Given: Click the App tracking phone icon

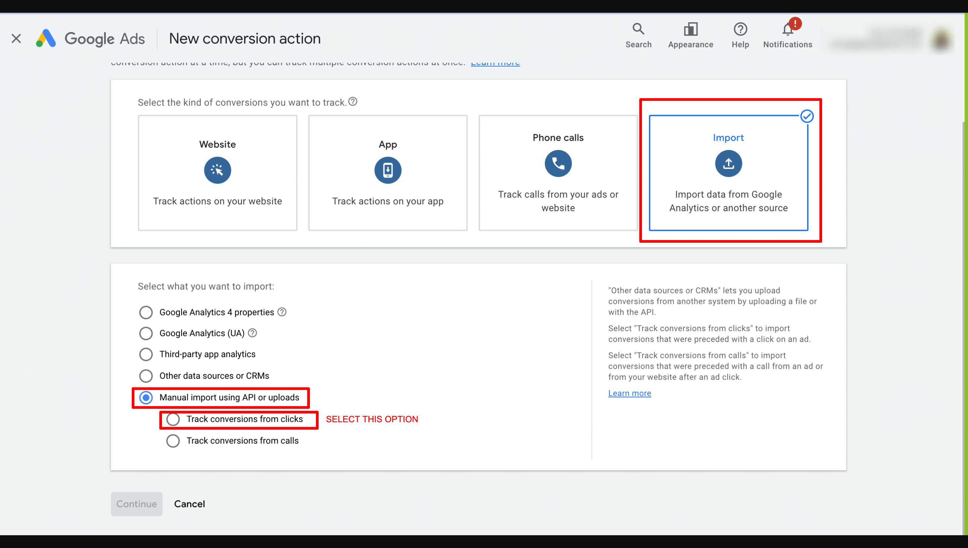Looking at the screenshot, I should [x=388, y=170].
